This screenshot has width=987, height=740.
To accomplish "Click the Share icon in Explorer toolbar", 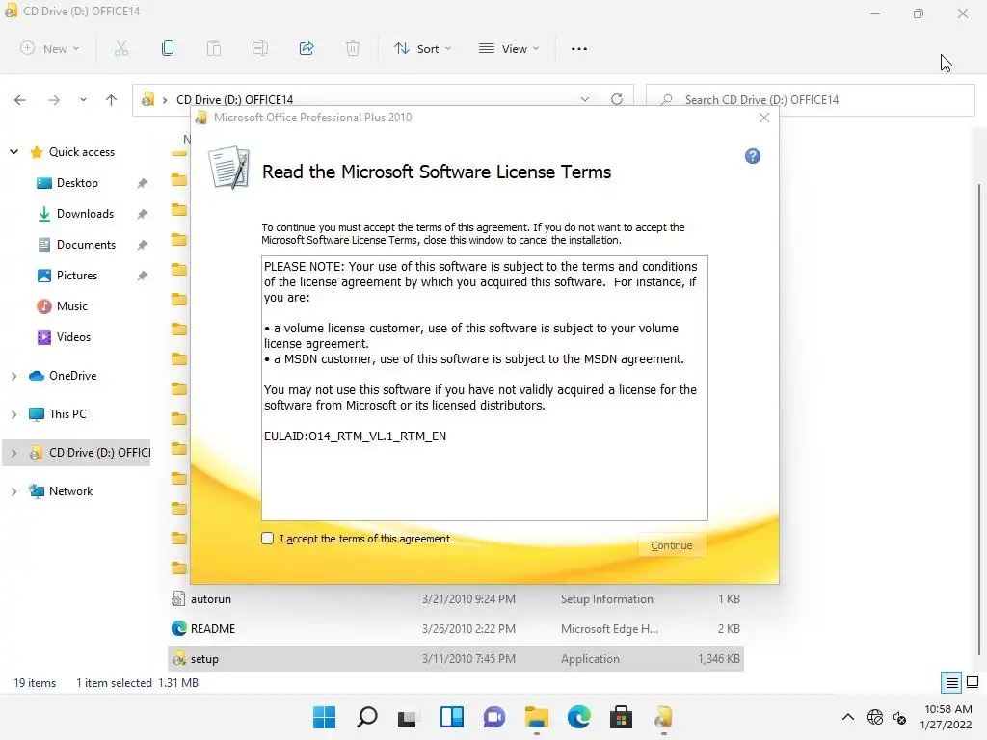I will pos(307,48).
